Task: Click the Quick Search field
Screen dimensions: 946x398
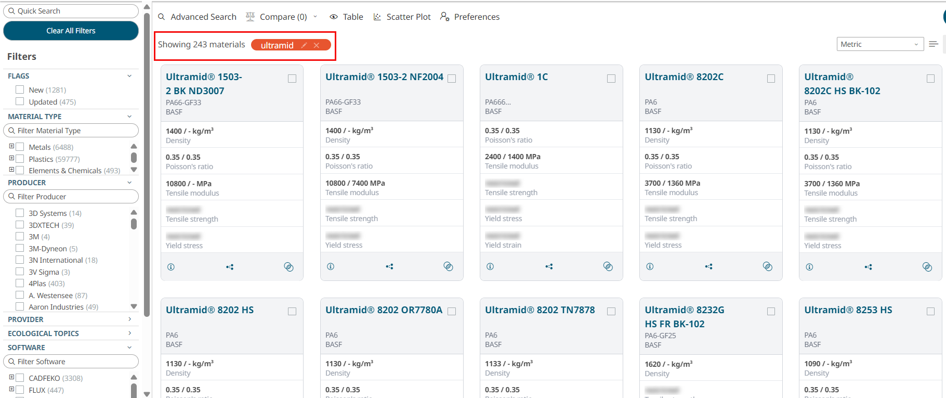Action: pyautogui.click(x=71, y=11)
